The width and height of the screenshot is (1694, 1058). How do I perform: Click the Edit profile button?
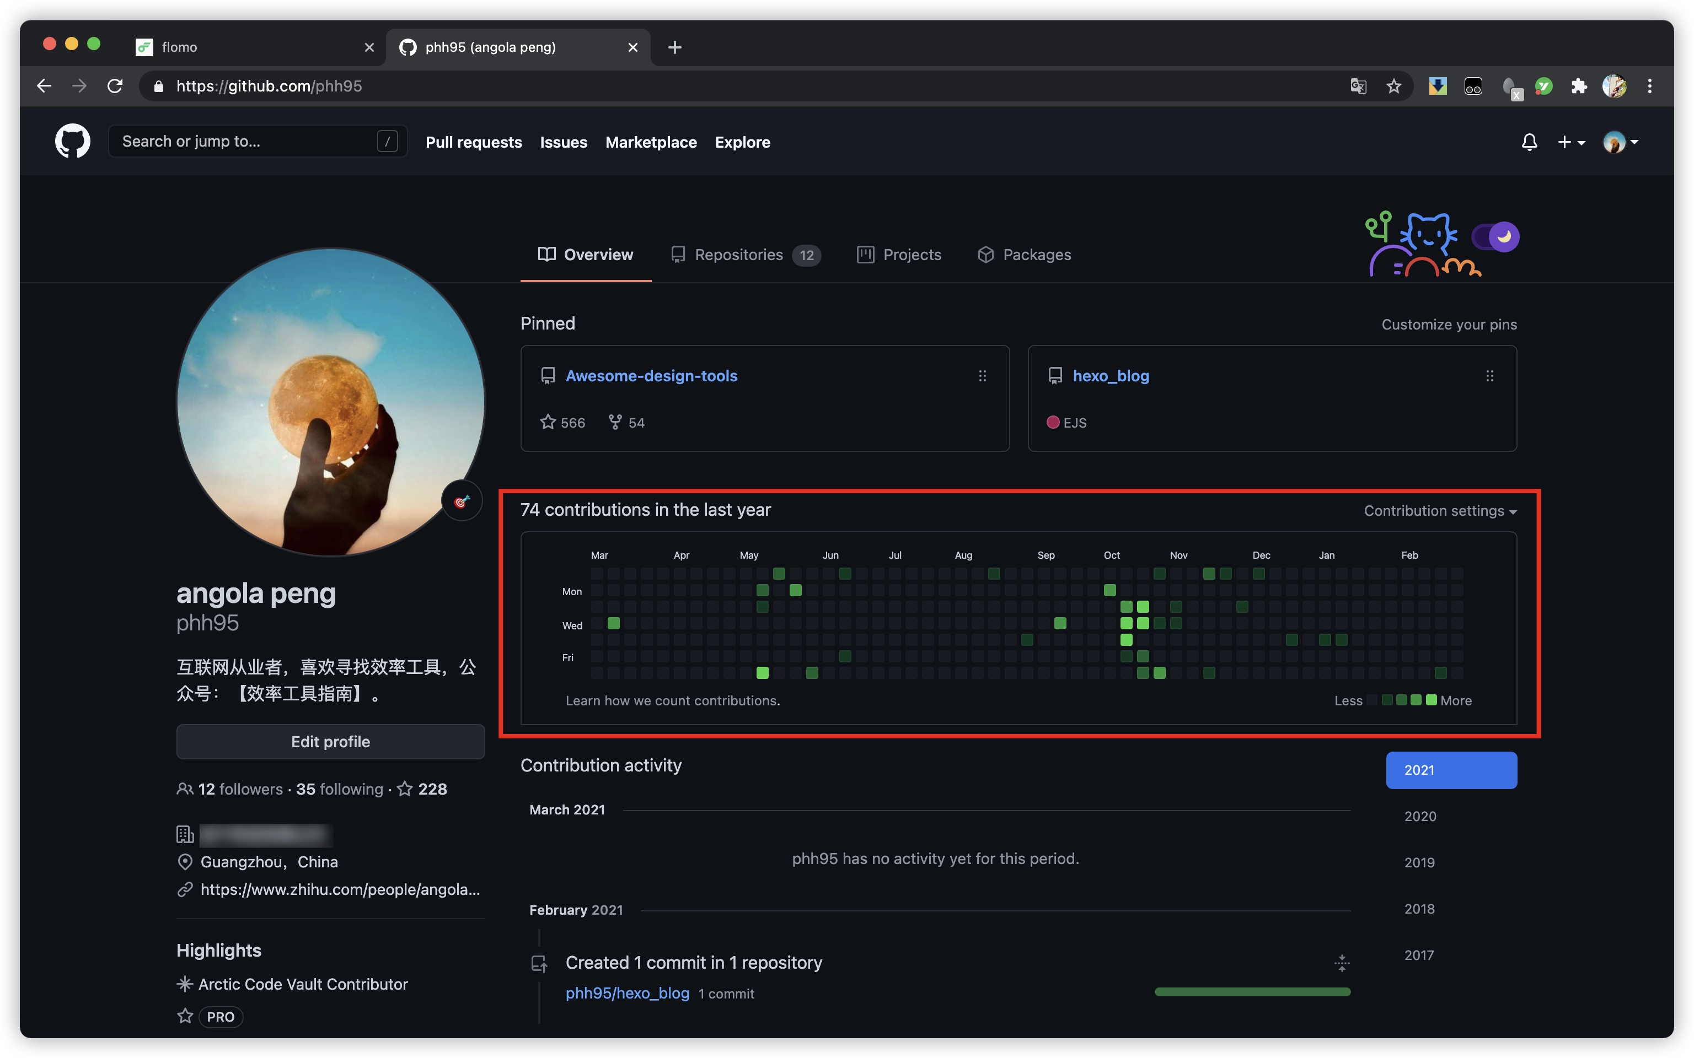click(x=330, y=742)
